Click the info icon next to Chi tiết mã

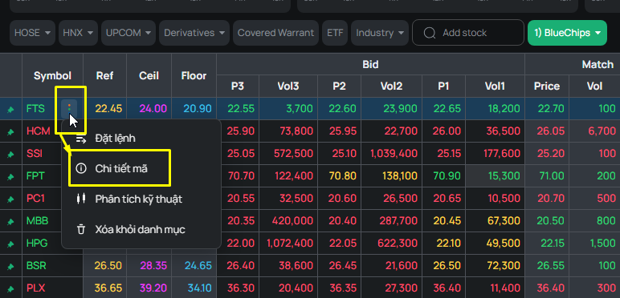coord(80,169)
